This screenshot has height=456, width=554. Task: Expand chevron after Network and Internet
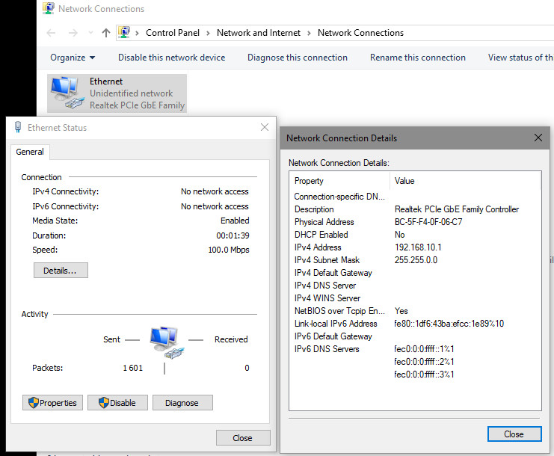tap(310, 33)
